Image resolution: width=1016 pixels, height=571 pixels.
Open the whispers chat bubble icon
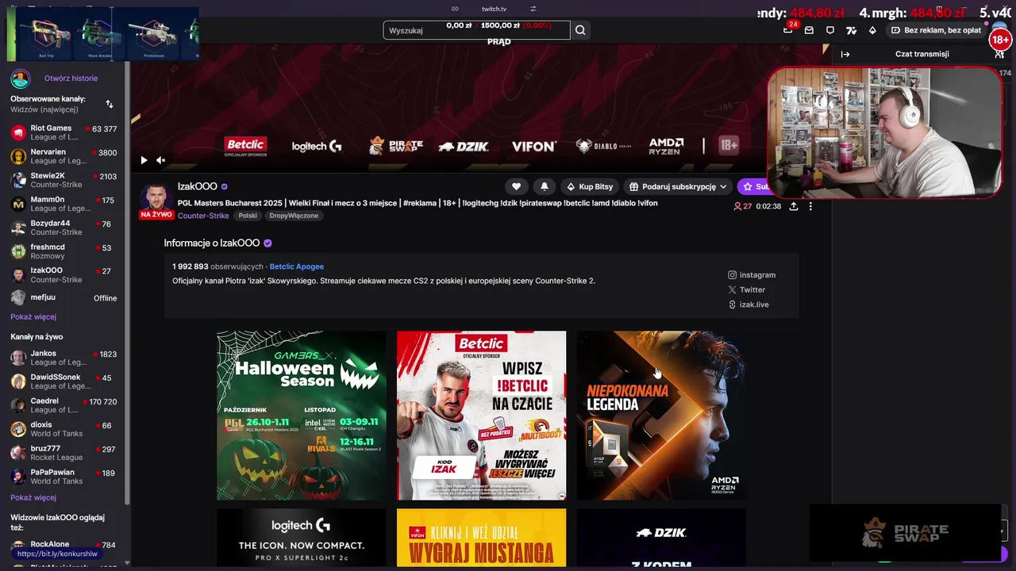(830, 30)
